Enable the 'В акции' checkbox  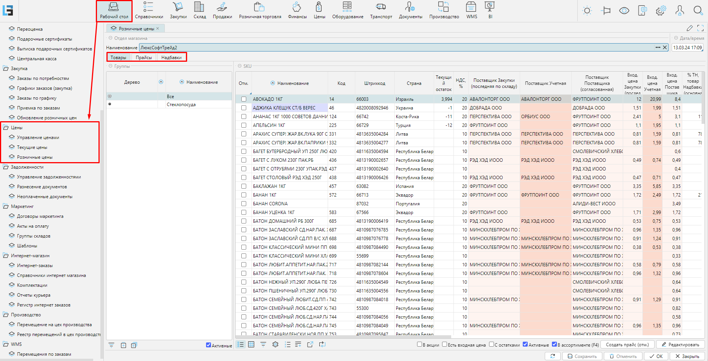(x=419, y=344)
